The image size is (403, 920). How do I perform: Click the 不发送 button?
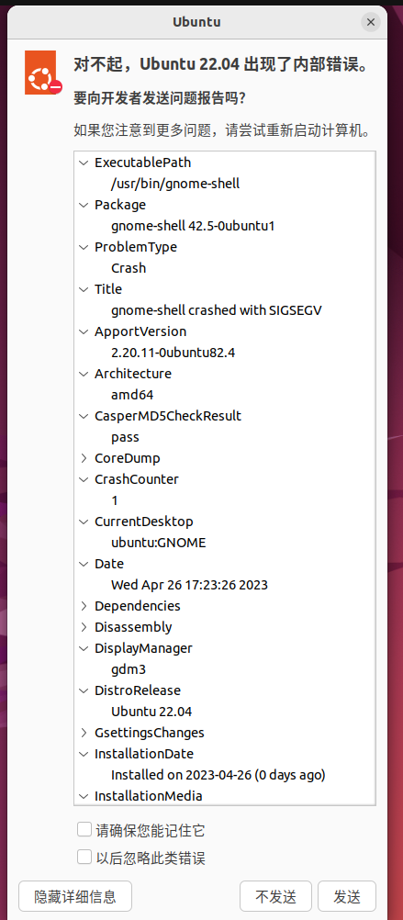[275, 896]
